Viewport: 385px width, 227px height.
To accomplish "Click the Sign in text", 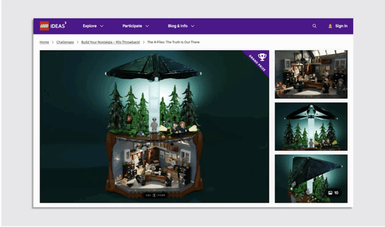I will click(341, 26).
